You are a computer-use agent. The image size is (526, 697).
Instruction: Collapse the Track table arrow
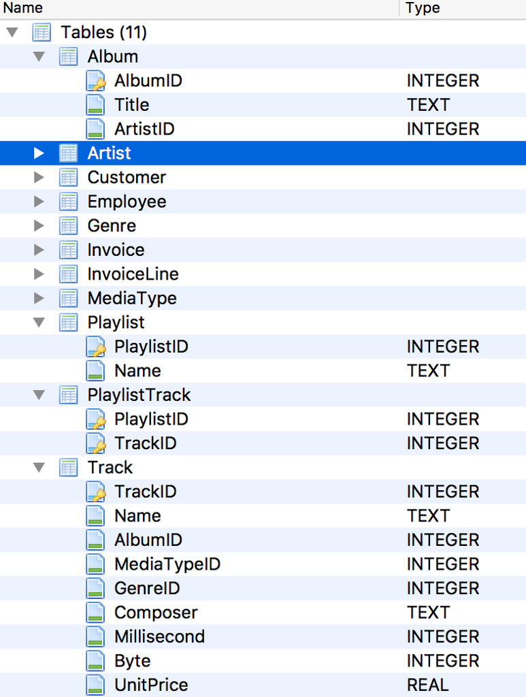click(x=39, y=467)
